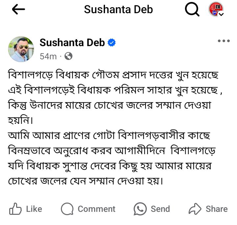Open the 54m post timestamp
237x225 pixels.
48,56
